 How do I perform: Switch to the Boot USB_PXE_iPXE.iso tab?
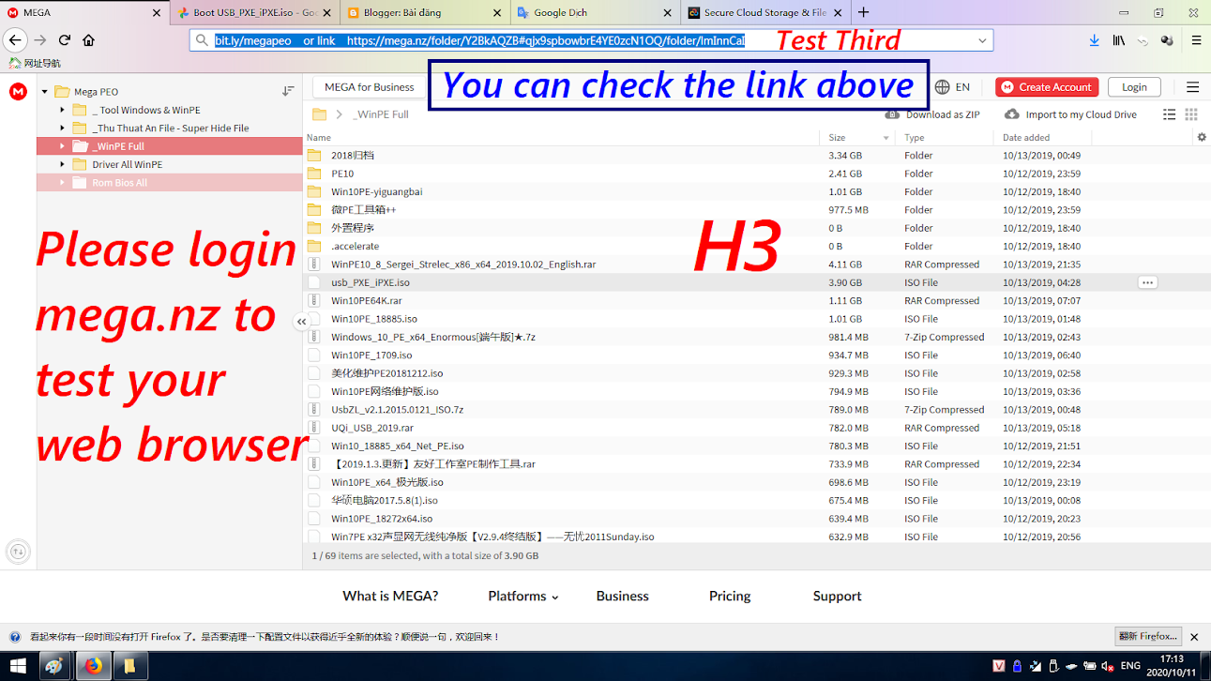click(253, 13)
